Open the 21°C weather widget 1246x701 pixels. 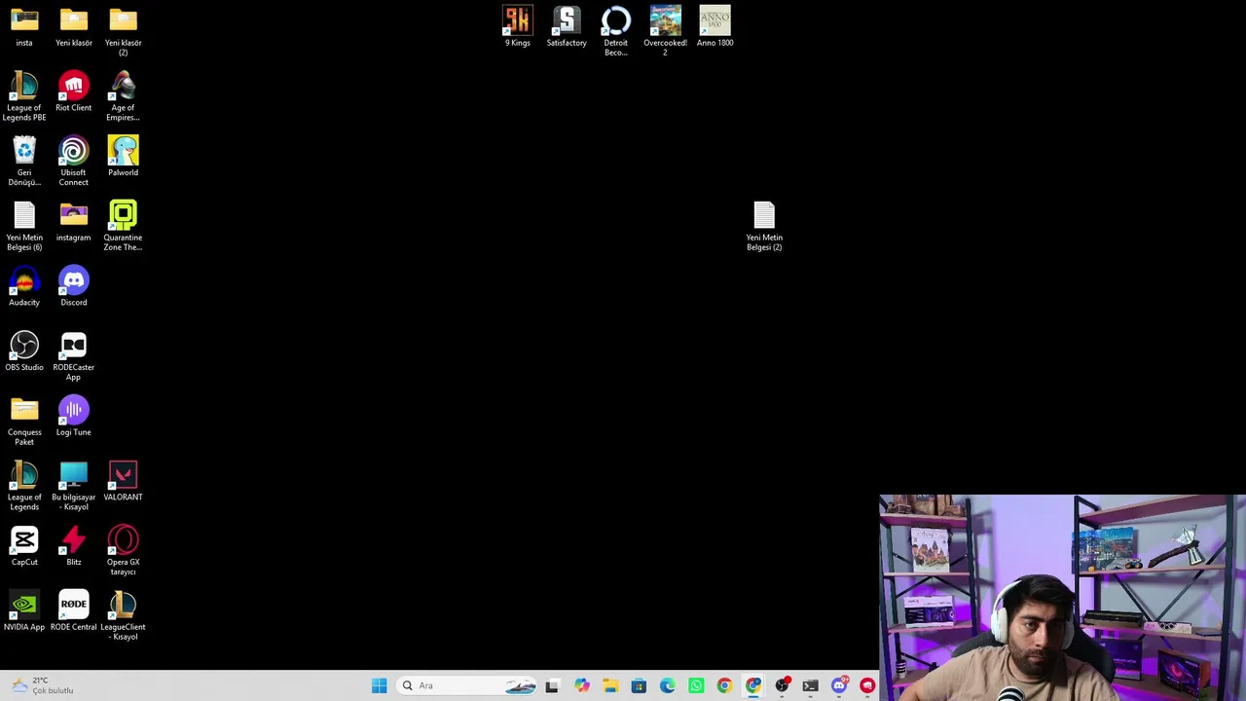[42, 685]
